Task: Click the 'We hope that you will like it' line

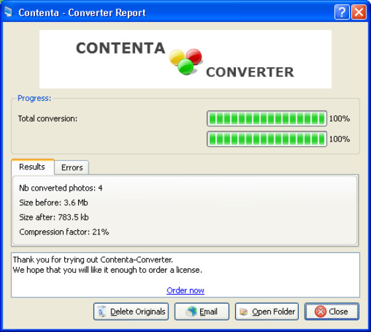Action: [x=107, y=270]
